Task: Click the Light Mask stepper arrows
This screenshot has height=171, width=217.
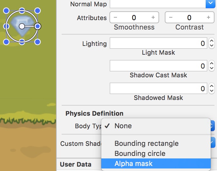Action: pyautogui.click(x=212, y=44)
